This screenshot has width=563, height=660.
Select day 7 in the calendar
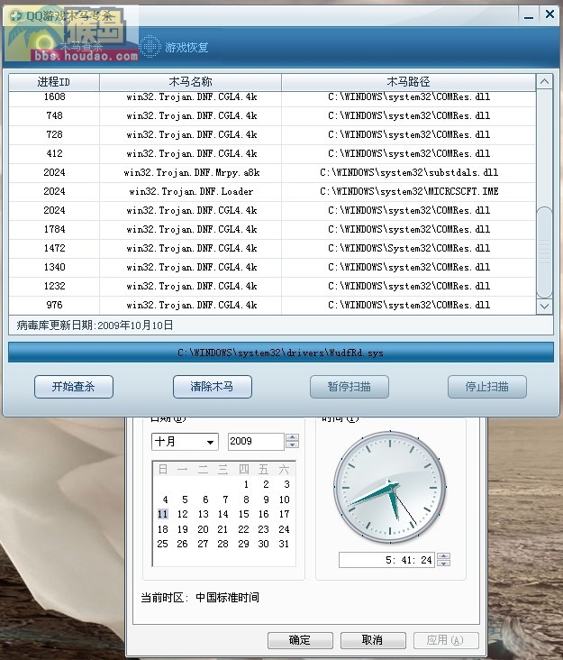click(225, 500)
